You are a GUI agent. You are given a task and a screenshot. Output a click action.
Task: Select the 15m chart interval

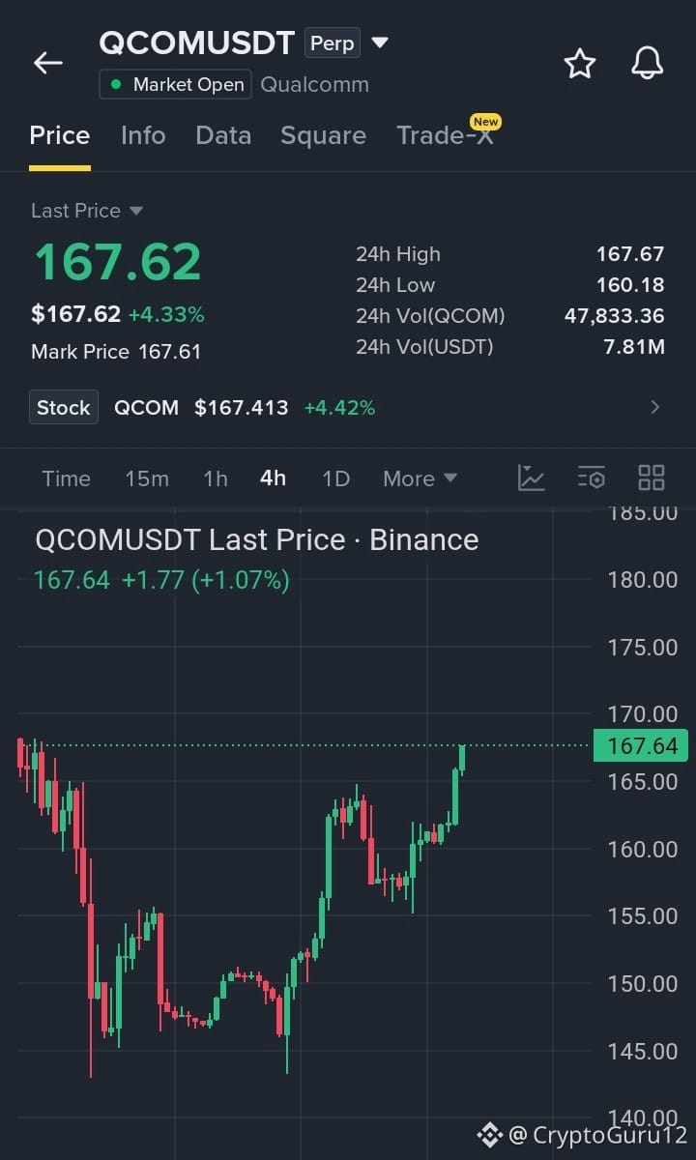click(x=147, y=478)
